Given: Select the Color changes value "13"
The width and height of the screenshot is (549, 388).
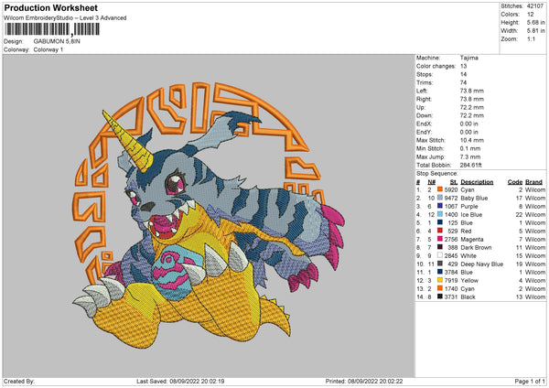Looking at the screenshot, I should coord(464,66).
